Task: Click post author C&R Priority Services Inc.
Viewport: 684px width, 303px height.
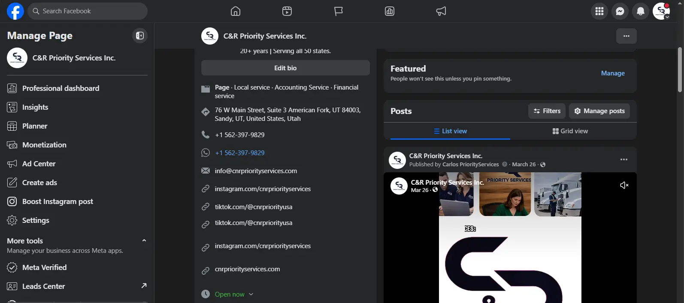Action: pos(446,156)
